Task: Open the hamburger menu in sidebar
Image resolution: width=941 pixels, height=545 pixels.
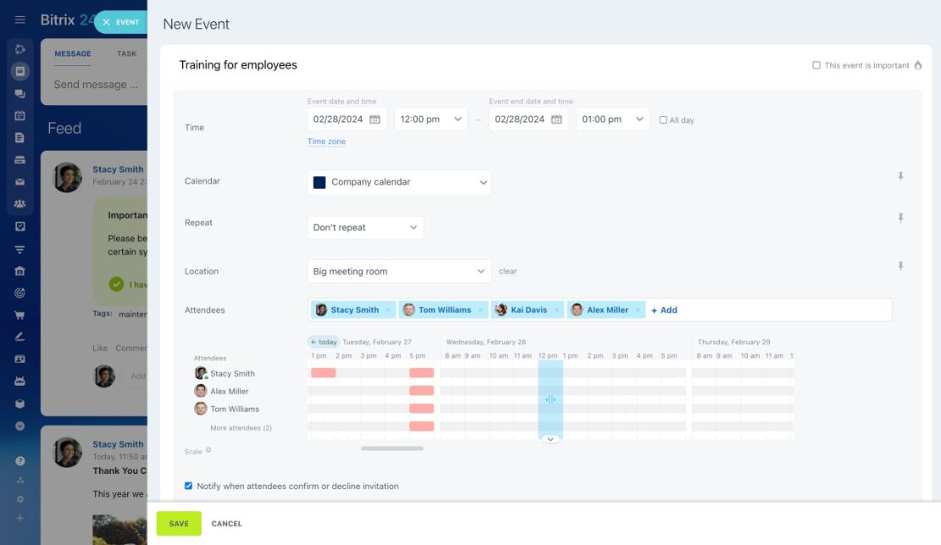Action: click(19, 19)
